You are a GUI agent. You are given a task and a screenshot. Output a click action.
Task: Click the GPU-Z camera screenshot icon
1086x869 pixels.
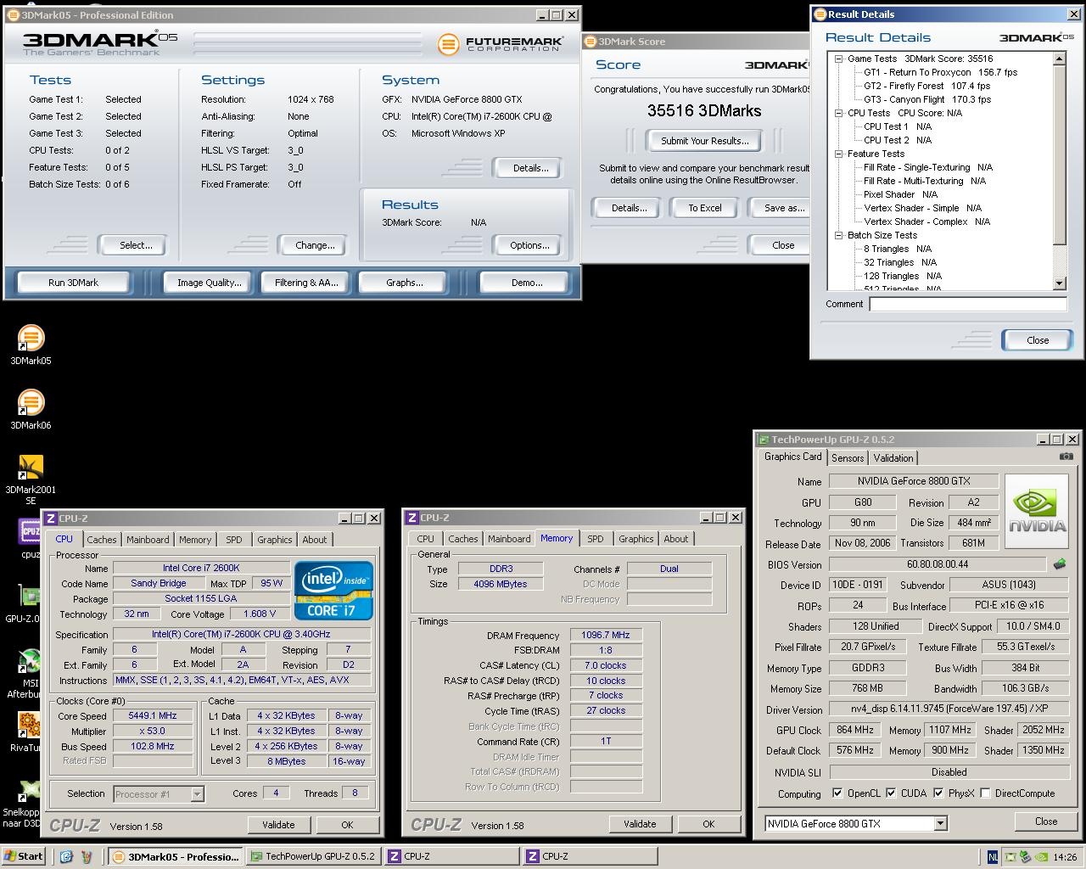(1066, 457)
